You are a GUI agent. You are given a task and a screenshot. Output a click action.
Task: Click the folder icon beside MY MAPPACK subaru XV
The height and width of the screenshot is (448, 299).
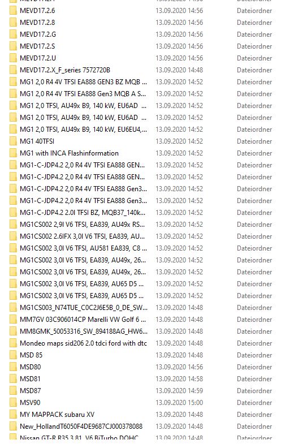click(13, 414)
